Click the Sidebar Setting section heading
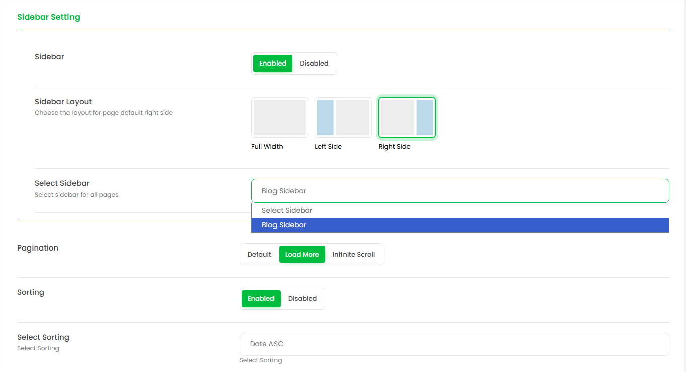Image resolution: width=686 pixels, height=372 pixels. click(x=48, y=17)
